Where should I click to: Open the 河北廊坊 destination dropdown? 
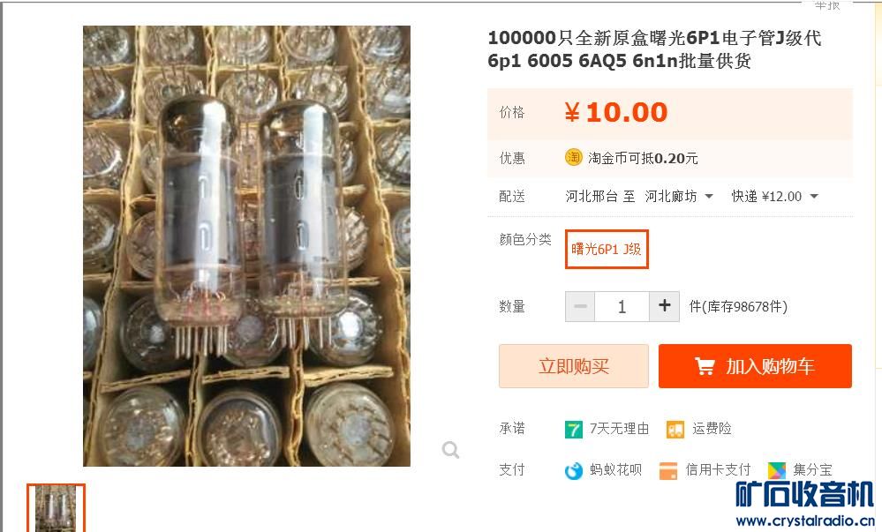(x=679, y=196)
